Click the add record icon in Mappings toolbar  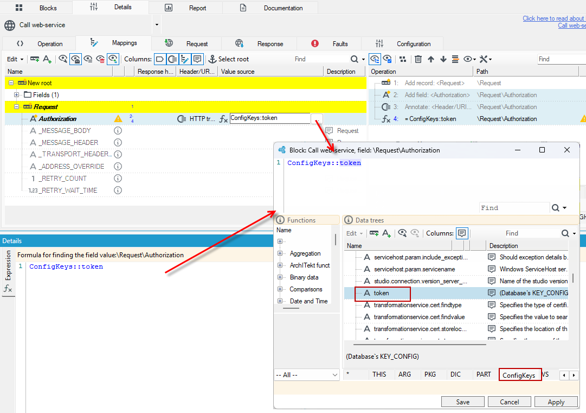tap(35, 59)
